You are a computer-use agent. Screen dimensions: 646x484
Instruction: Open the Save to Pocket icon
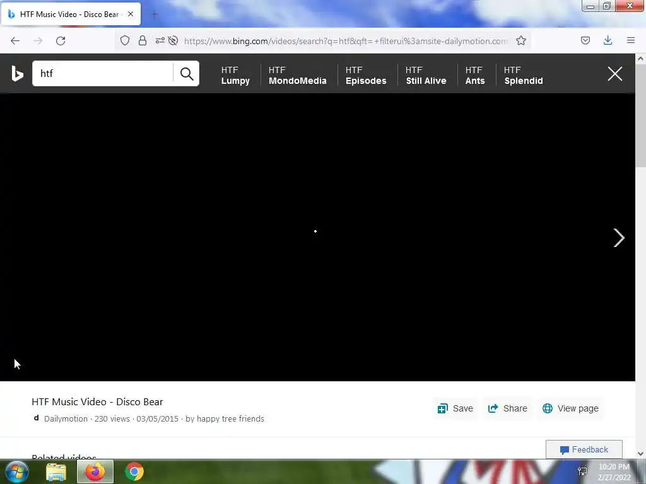[585, 40]
